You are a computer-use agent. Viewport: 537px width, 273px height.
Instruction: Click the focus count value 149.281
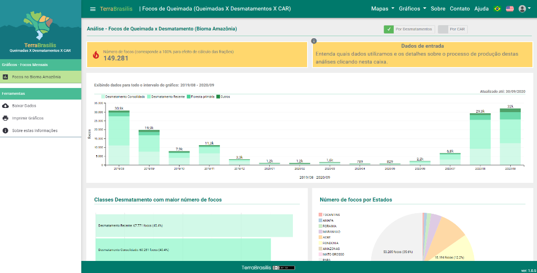116,58
